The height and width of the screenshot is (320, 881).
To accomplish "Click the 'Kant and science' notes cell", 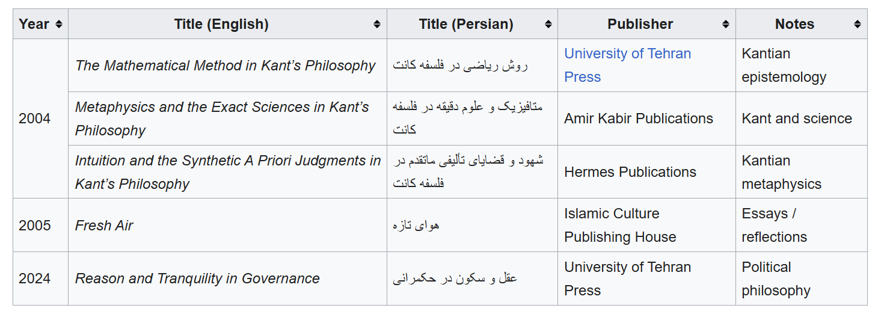I will (x=796, y=118).
